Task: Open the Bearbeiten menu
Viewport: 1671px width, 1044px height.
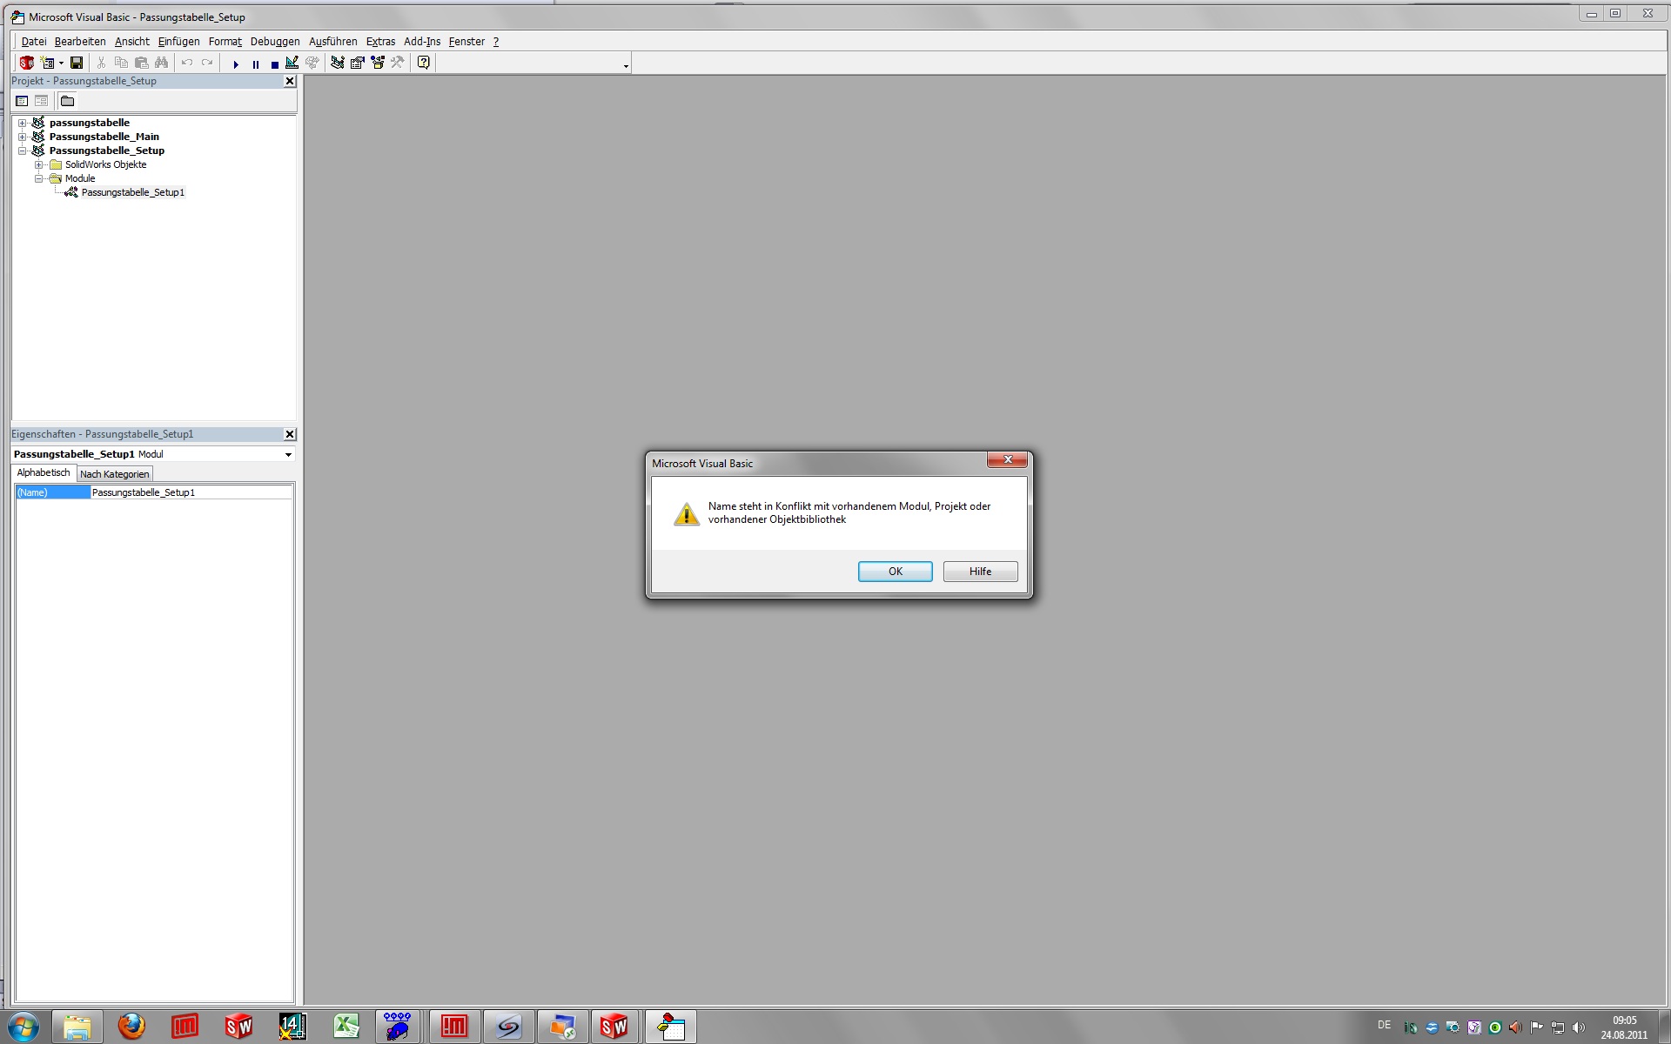Action: tap(80, 41)
